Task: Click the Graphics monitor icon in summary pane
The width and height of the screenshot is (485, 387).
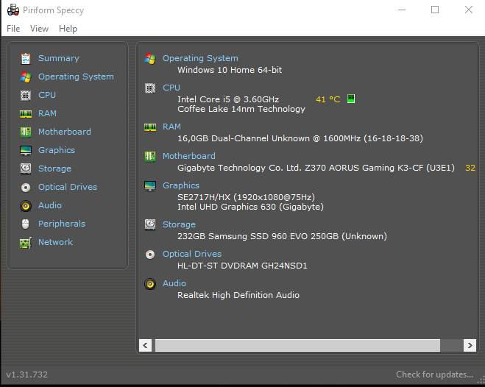Action: (x=150, y=185)
